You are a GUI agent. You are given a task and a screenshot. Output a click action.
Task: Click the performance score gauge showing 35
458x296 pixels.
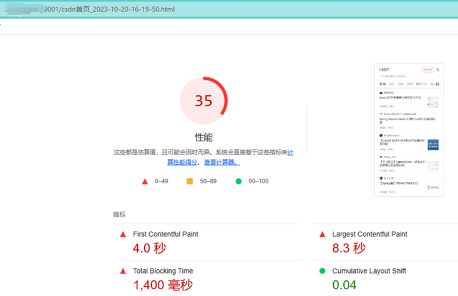click(x=203, y=101)
